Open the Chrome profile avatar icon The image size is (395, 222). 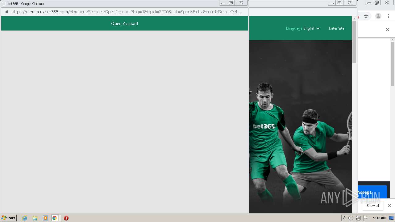[x=378, y=16]
